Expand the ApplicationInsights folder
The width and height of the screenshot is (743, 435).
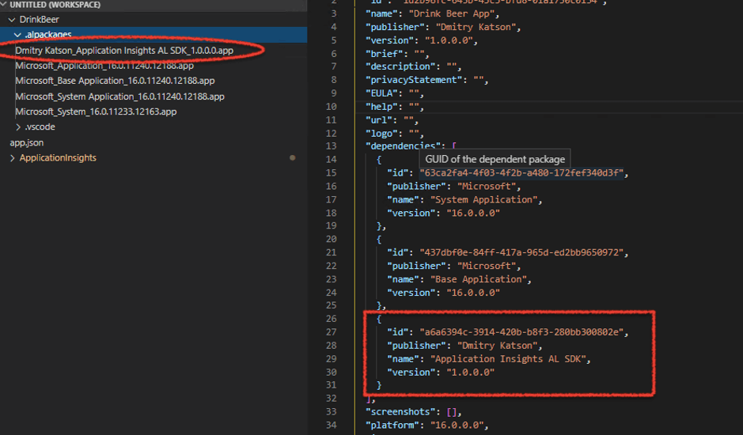tap(13, 158)
